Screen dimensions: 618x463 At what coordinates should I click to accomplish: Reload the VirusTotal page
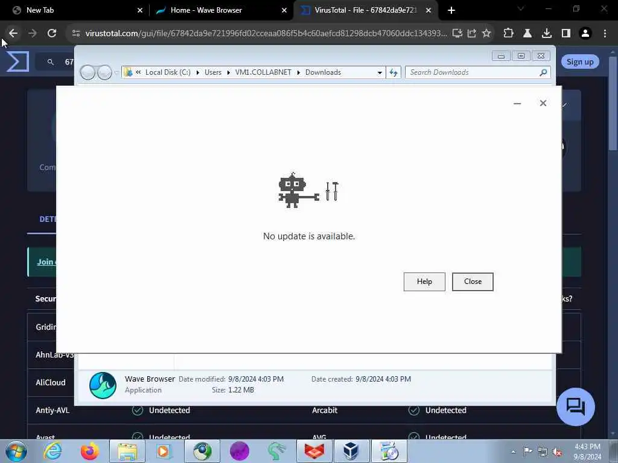coord(52,33)
